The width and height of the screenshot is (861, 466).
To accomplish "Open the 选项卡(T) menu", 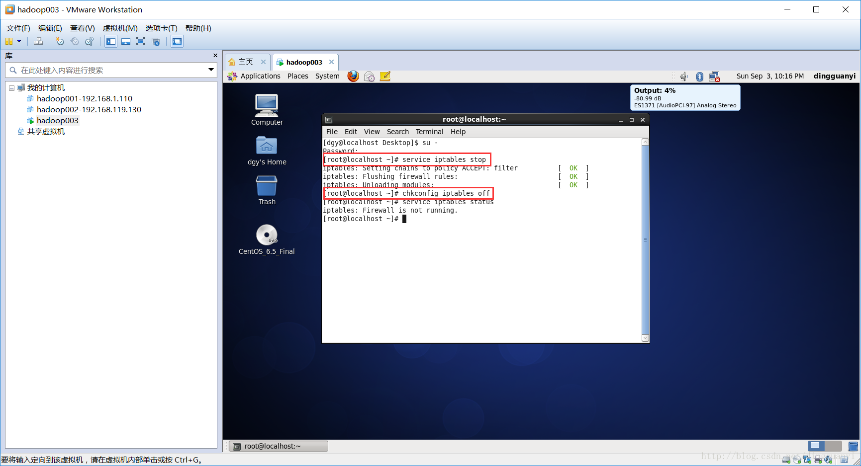I will (162, 28).
